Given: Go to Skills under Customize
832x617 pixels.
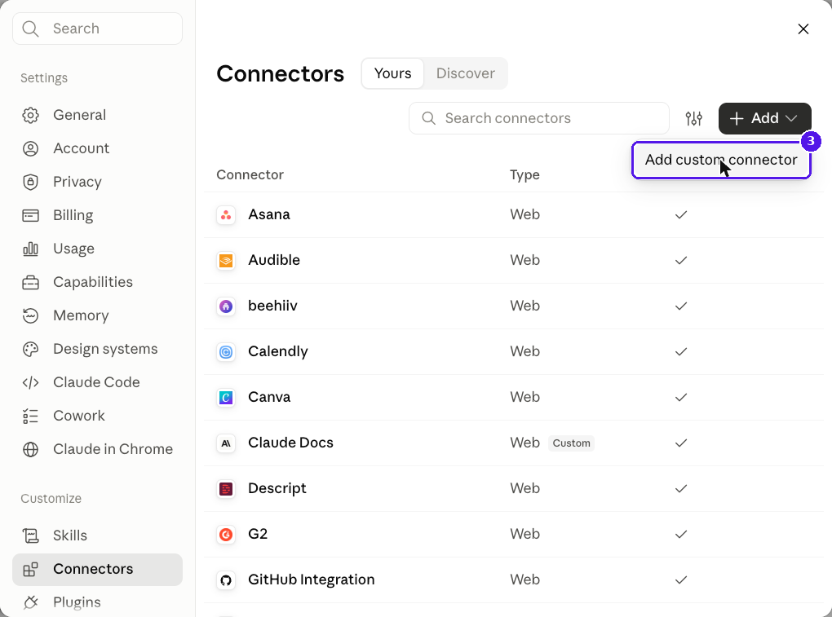Looking at the screenshot, I should tap(98, 535).
